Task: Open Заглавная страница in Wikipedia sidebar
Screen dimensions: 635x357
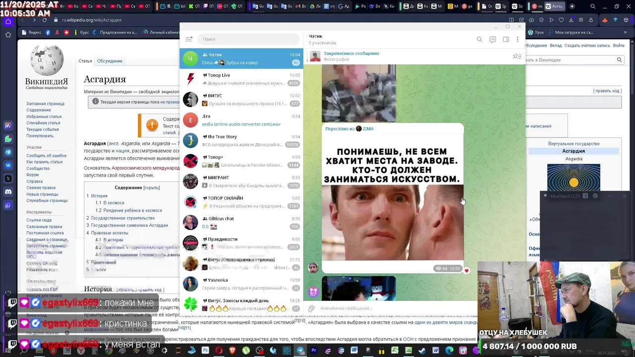Action: pos(45,104)
